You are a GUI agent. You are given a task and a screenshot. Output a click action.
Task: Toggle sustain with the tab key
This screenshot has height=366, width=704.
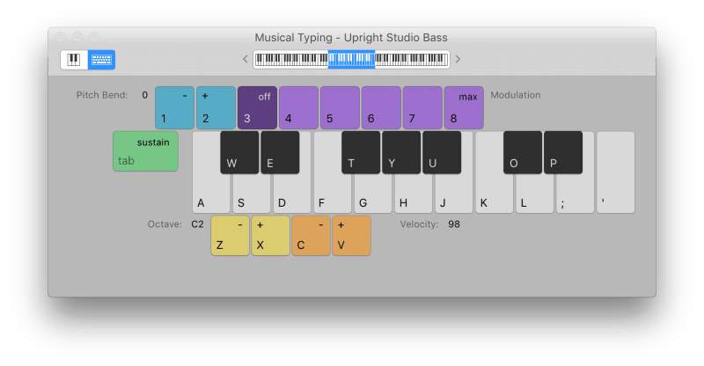tap(145, 151)
